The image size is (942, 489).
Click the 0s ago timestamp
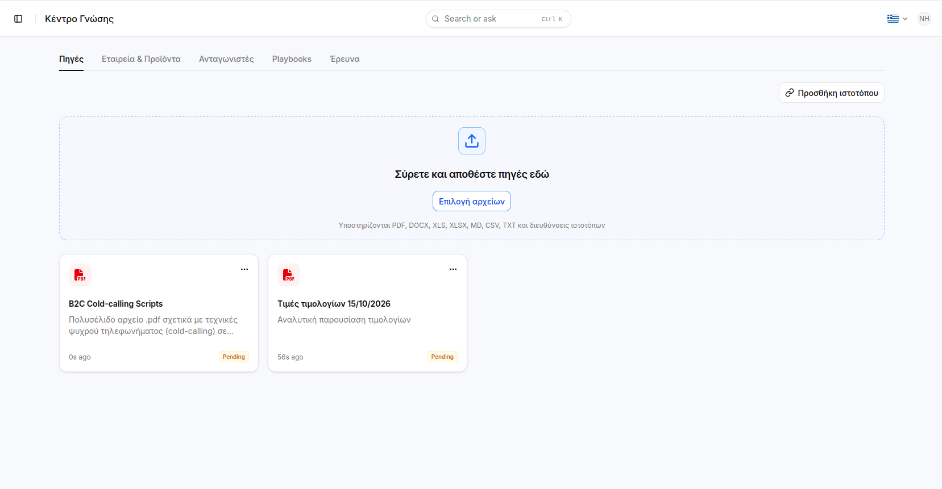coord(80,357)
